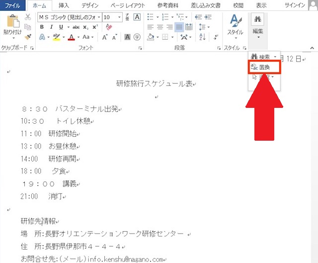318x263 pixels.
Task: Toggle Superscript formatting
Action: [95, 27]
